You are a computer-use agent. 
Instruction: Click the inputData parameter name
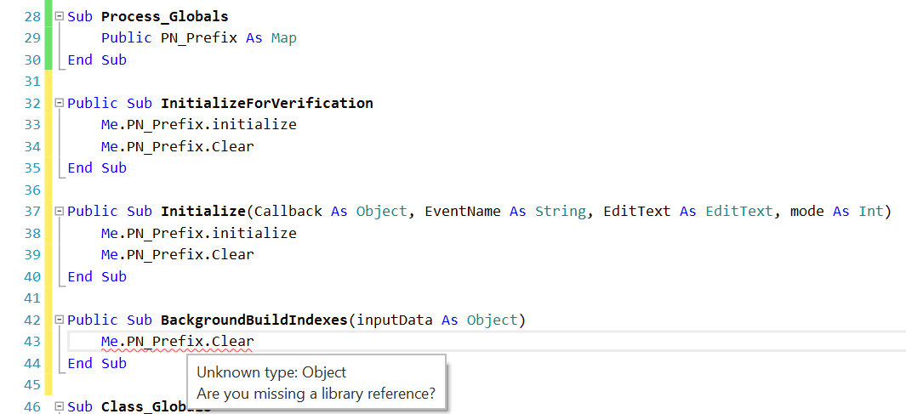(x=394, y=320)
